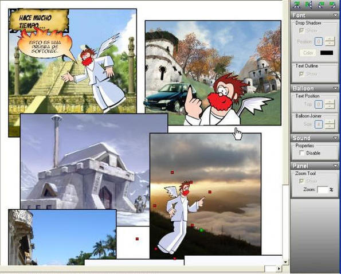Image resolution: width=341 pixels, height=274 pixels.
Task: Click the green rotation handle near angel's feet
Action: coord(201,230)
